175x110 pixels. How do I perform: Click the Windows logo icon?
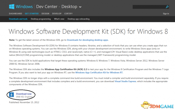pyautogui.click(x=11, y=7)
